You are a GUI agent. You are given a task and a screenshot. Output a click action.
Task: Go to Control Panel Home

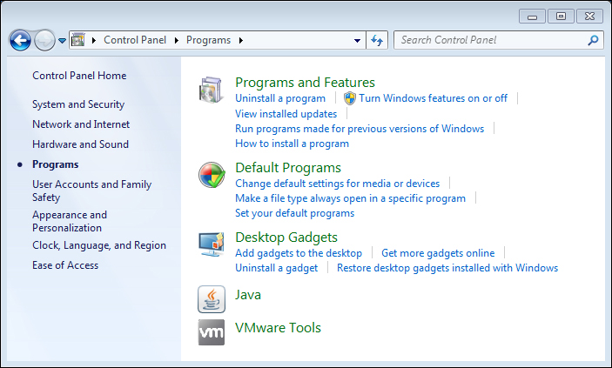(79, 76)
